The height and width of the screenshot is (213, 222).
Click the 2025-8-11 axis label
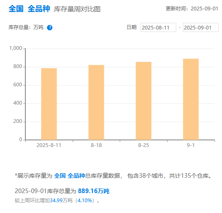coord(49,145)
